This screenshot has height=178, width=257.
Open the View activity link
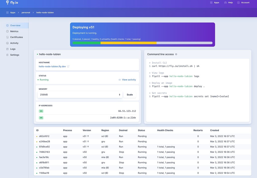coord(127,79)
